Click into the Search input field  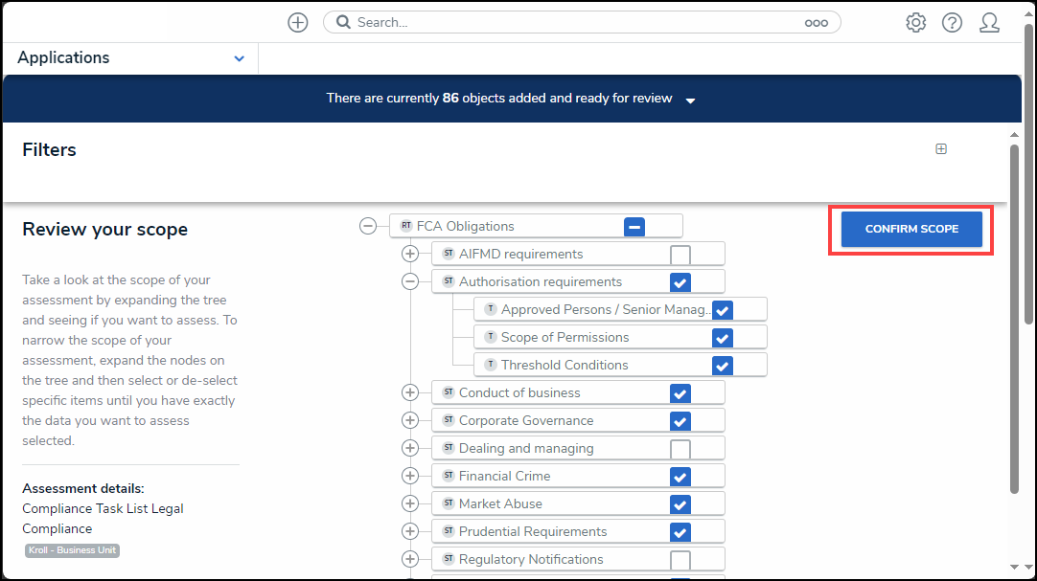point(575,23)
